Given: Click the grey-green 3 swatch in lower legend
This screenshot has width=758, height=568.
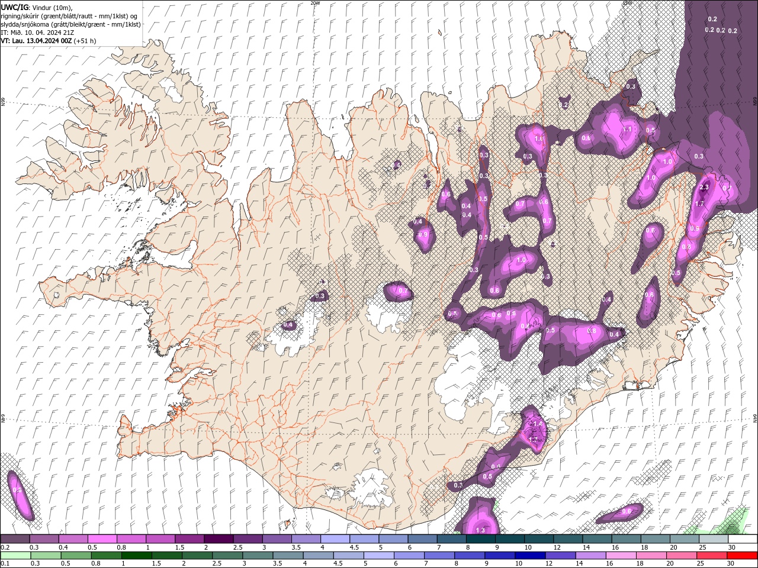Looking at the screenshot, I should (258, 556).
